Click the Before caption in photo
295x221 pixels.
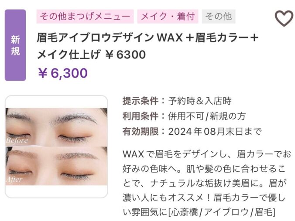click(x=17, y=140)
